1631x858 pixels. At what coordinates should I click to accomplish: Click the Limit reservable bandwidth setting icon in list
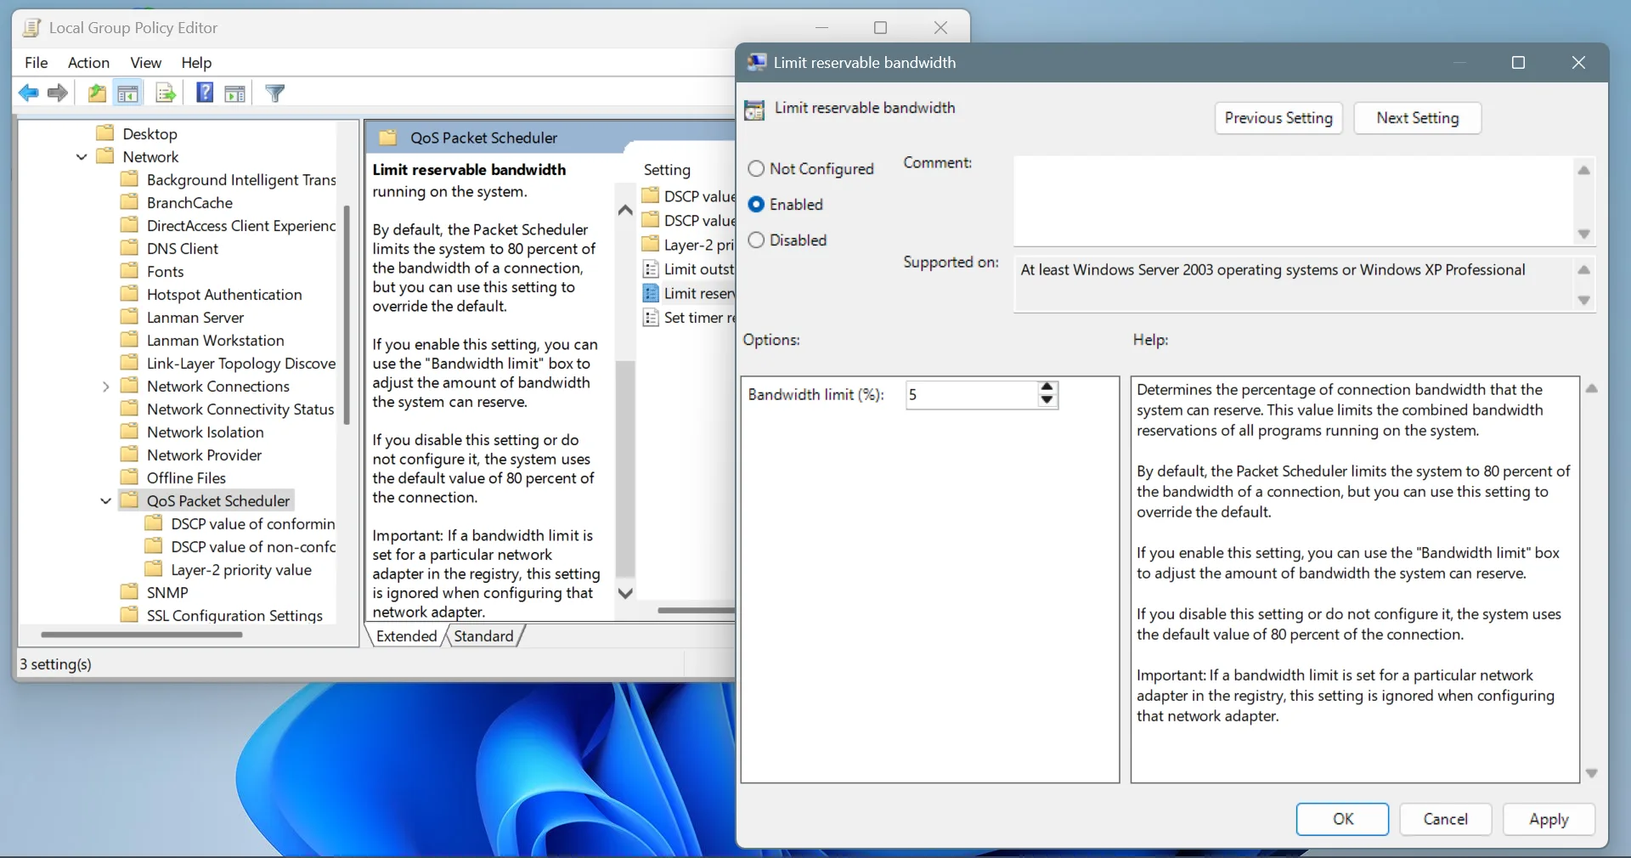pyautogui.click(x=651, y=293)
